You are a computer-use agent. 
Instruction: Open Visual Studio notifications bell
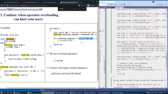click(x=164, y=90)
